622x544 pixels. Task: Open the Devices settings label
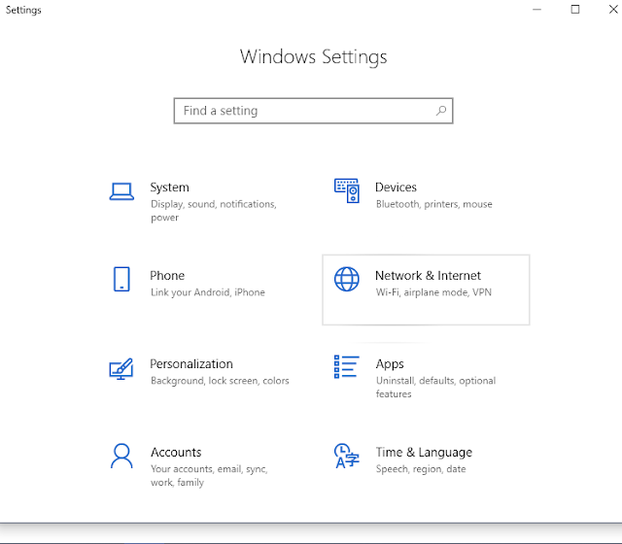[396, 187]
